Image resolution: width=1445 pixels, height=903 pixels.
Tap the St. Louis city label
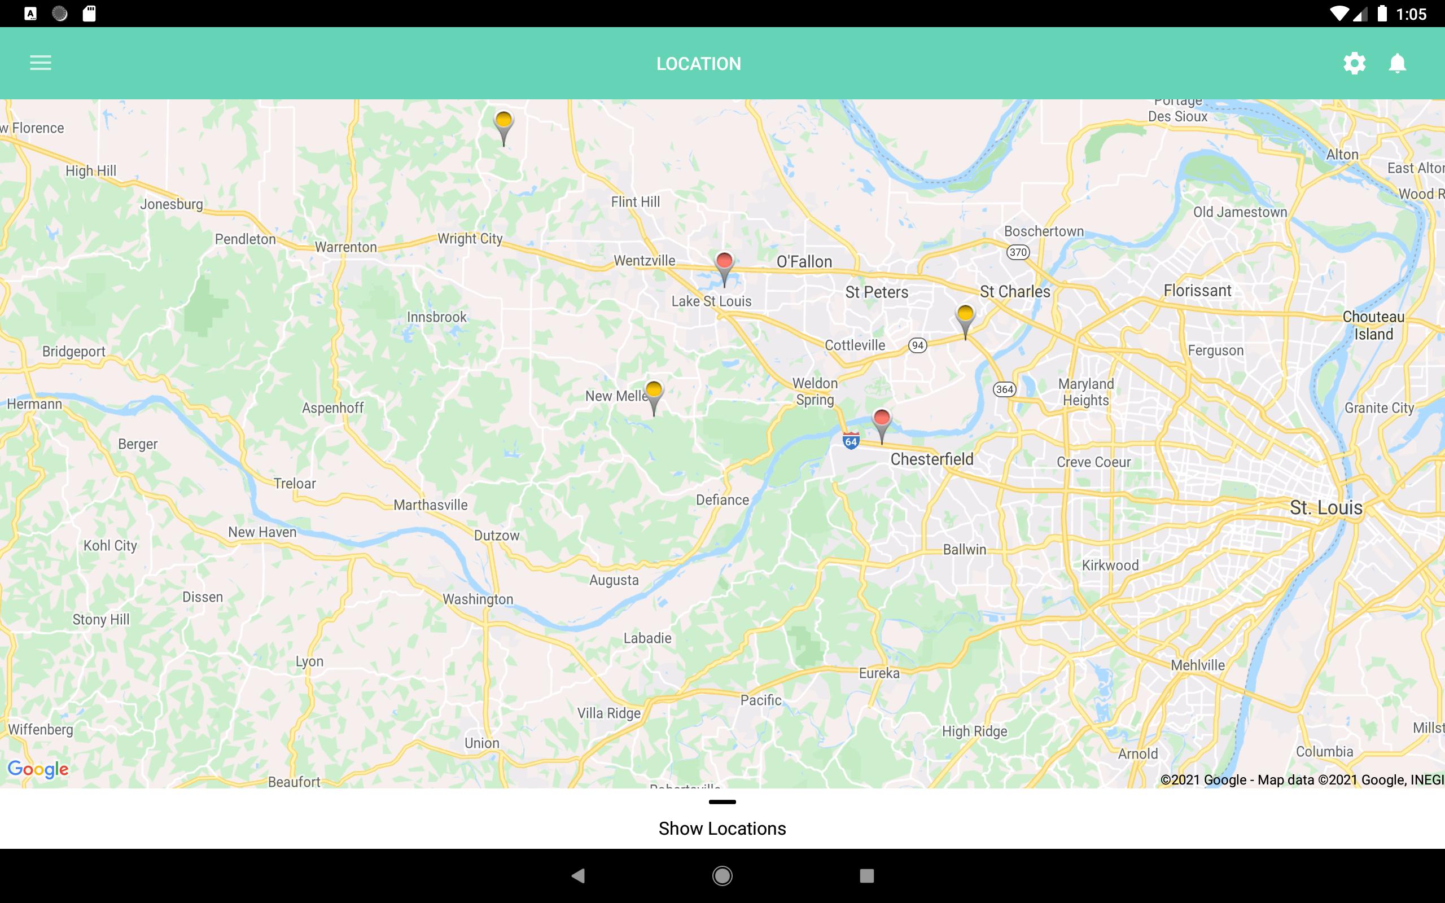pos(1326,507)
